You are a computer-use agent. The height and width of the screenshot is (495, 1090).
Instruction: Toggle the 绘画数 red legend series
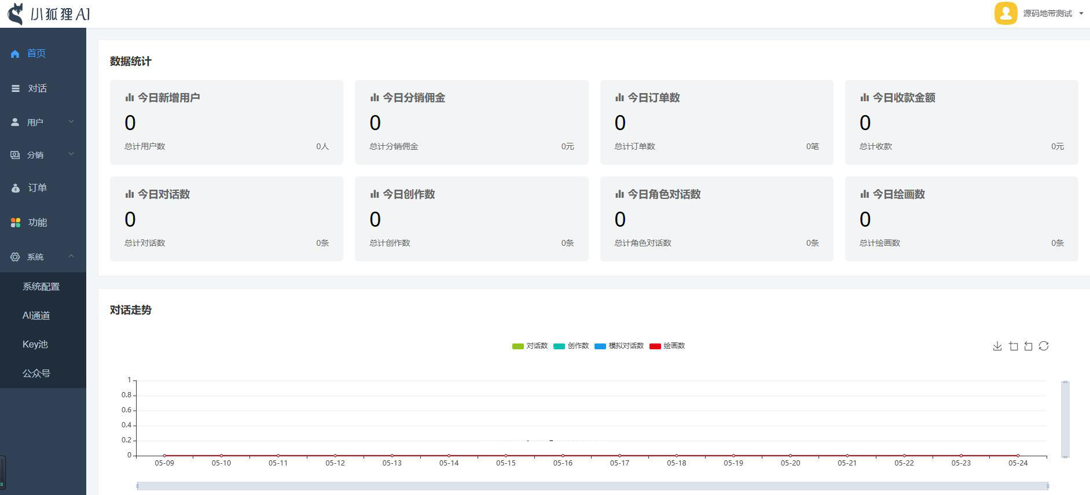(x=667, y=346)
